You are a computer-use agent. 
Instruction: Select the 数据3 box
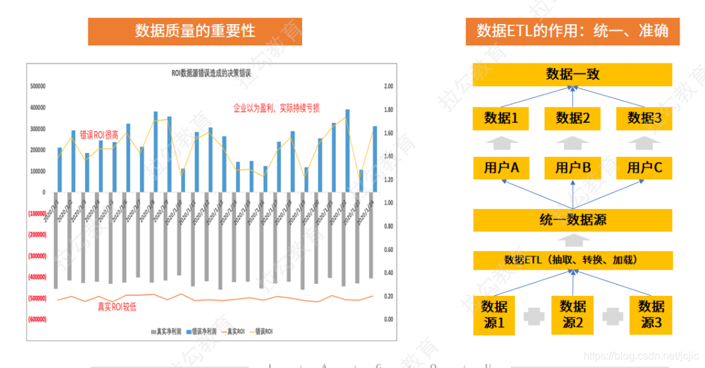pyautogui.click(x=644, y=119)
